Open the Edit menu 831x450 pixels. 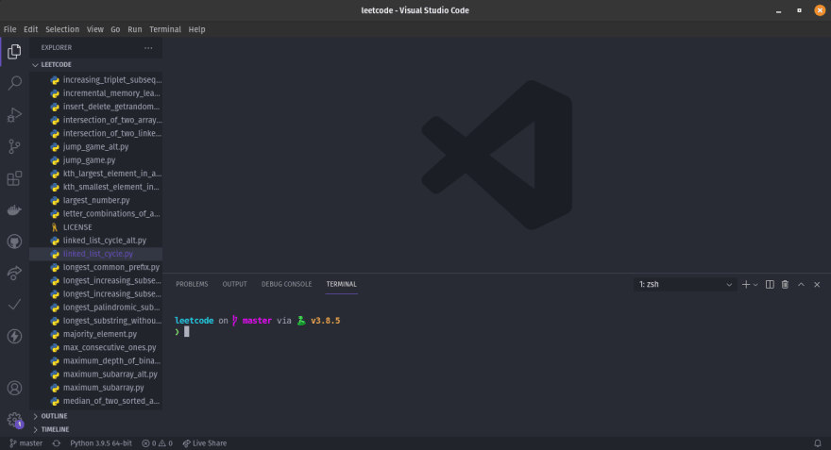coord(31,29)
